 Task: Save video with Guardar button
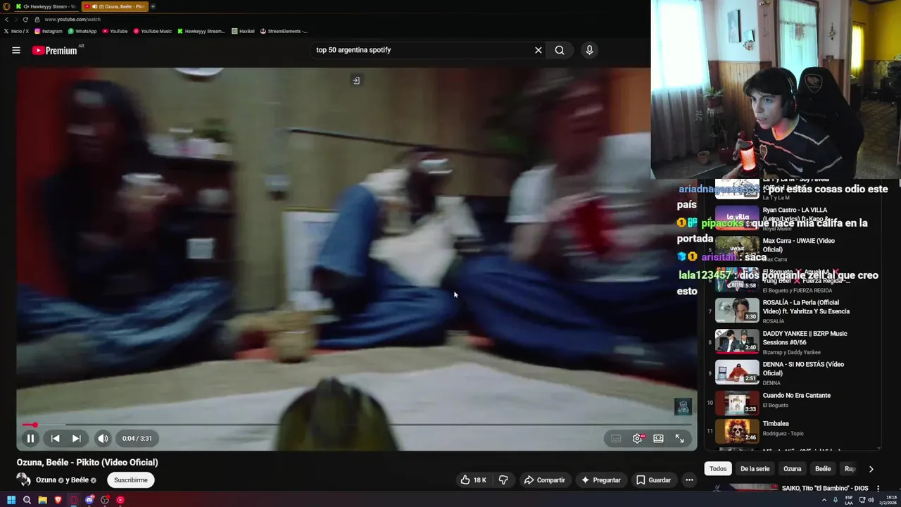click(x=653, y=480)
